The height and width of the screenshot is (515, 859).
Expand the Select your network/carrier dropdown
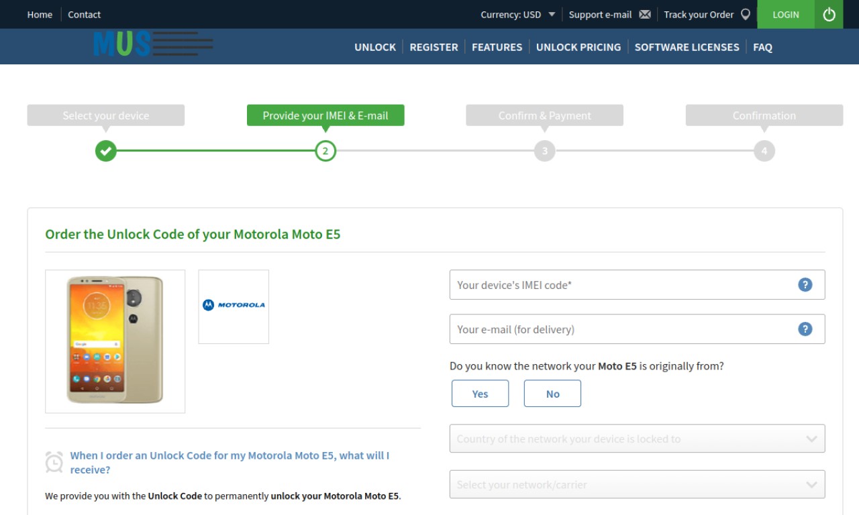[637, 484]
